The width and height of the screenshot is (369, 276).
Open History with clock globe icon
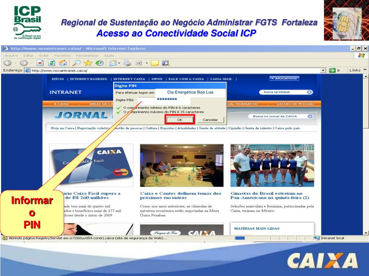(x=99, y=63)
